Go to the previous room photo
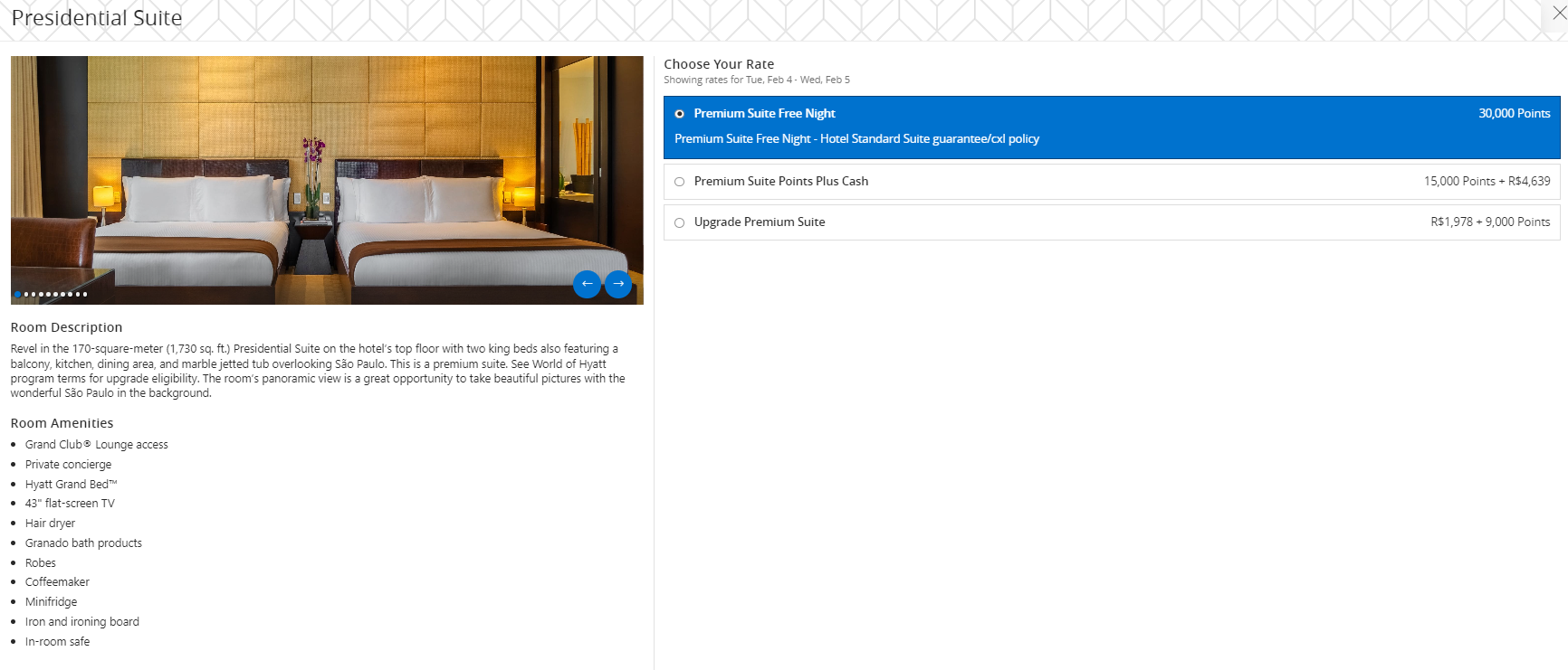Screen dimensions: 1568x670 coord(587,284)
